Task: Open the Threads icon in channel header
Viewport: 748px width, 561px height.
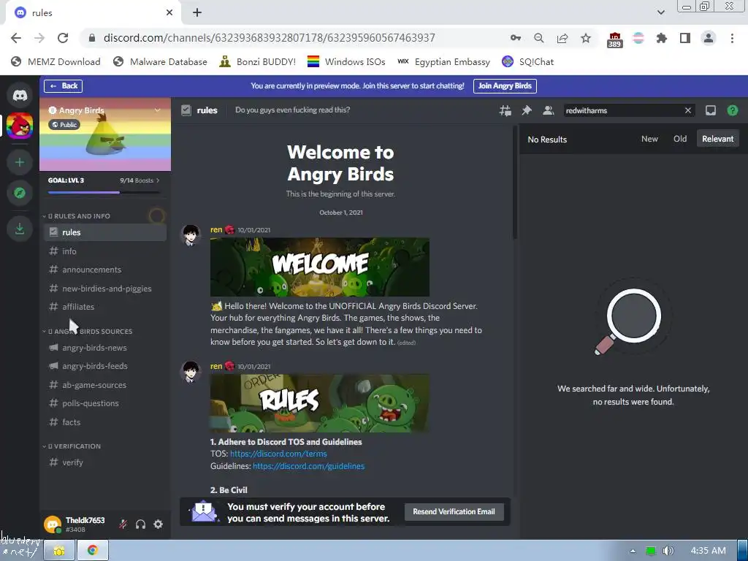Action: (x=505, y=111)
